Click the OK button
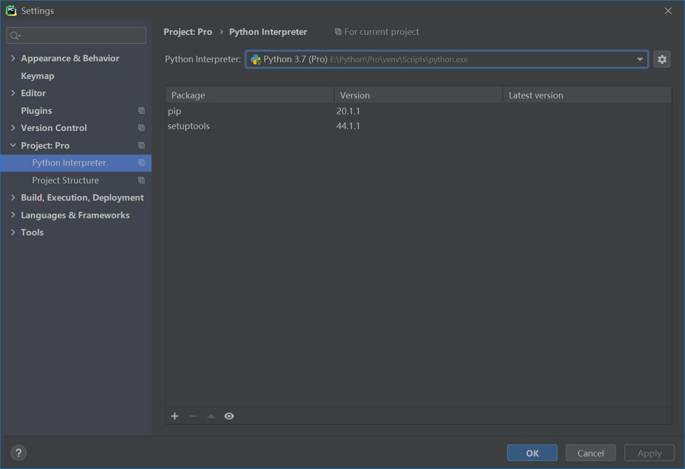This screenshot has height=469, width=685. (x=532, y=453)
